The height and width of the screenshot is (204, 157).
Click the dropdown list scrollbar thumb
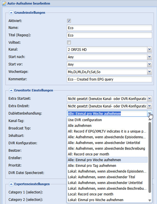coord(150,157)
